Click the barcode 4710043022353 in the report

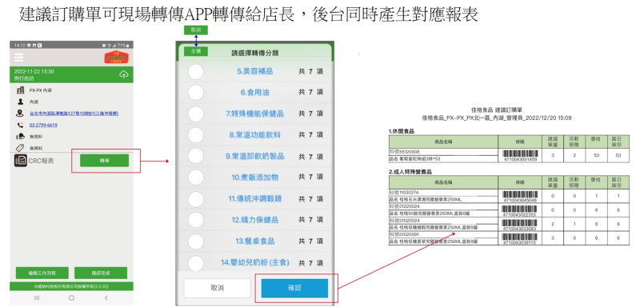point(520,210)
